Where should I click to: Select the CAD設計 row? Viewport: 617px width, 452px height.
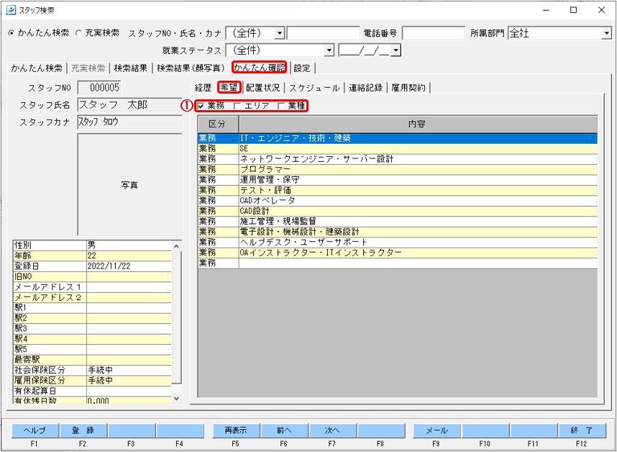pyautogui.click(x=398, y=211)
